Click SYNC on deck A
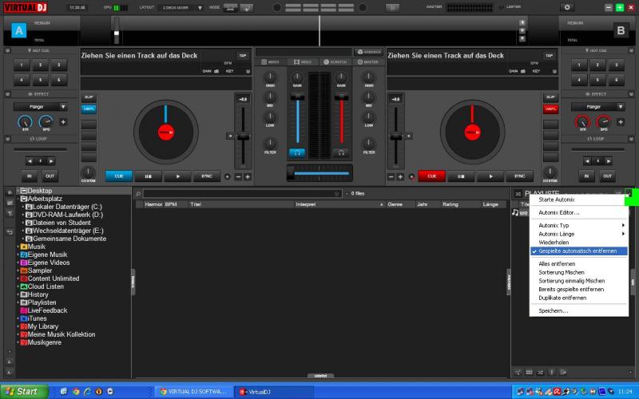The image size is (639, 399). coord(207,176)
